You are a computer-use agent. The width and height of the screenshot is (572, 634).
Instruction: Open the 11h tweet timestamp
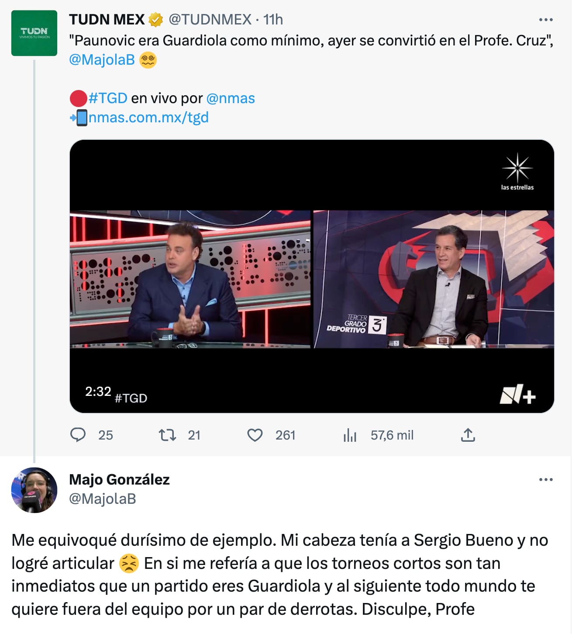[x=273, y=20]
